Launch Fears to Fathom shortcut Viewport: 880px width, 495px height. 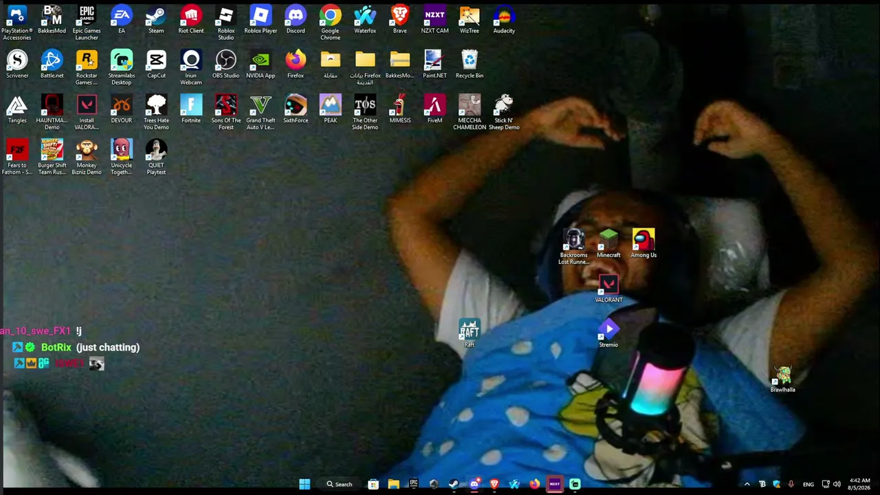tap(17, 157)
